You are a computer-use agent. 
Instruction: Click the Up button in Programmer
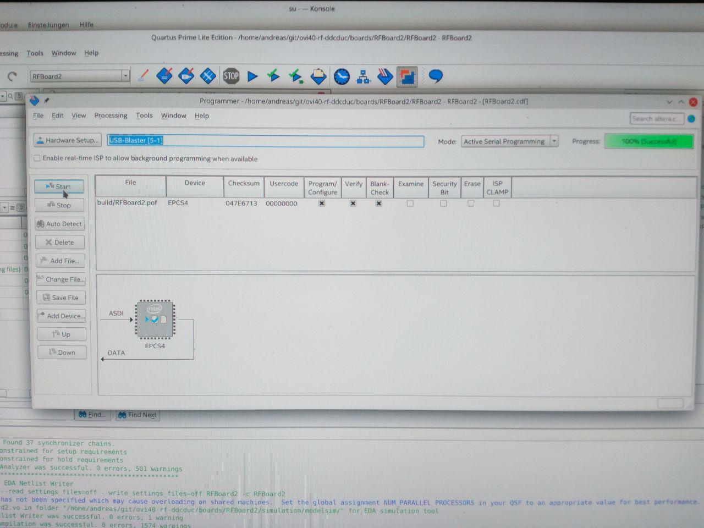pos(62,334)
